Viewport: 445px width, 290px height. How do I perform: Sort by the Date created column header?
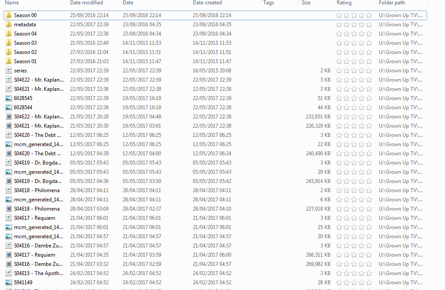coord(207,3)
